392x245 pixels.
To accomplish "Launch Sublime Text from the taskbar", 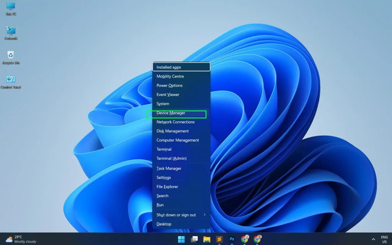I will (219, 239).
